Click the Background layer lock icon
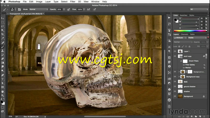This screenshot has height=118, width=210. (204, 96)
